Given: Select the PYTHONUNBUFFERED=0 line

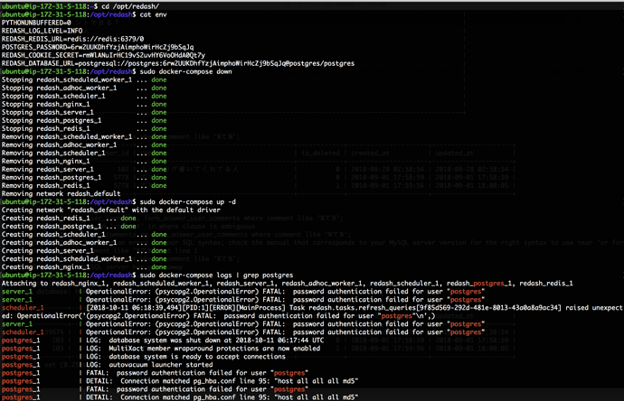Looking at the screenshot, I should click(x=36, y=23).
